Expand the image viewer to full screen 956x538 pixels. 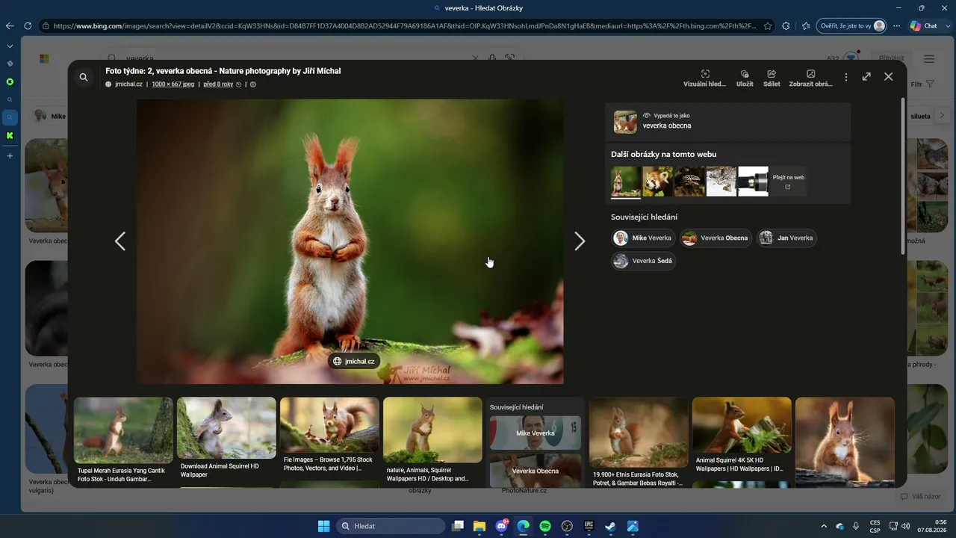[x=866, y=76]
